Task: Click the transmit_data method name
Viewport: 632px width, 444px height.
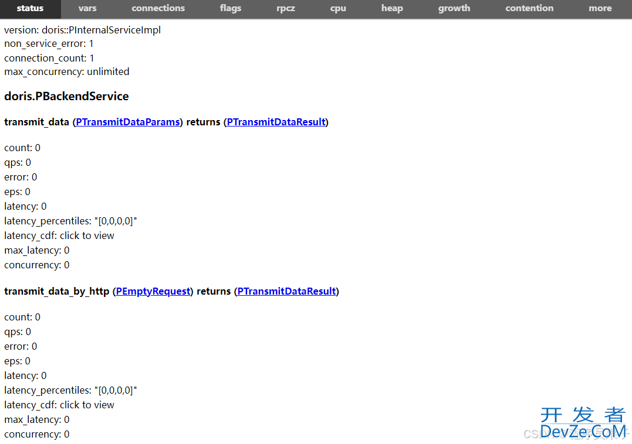Action: pos(37,122)
